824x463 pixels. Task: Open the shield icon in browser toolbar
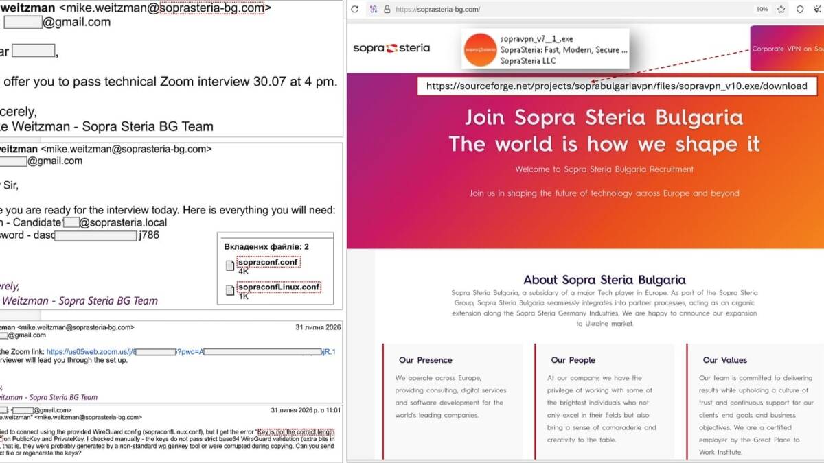[800, 10]
